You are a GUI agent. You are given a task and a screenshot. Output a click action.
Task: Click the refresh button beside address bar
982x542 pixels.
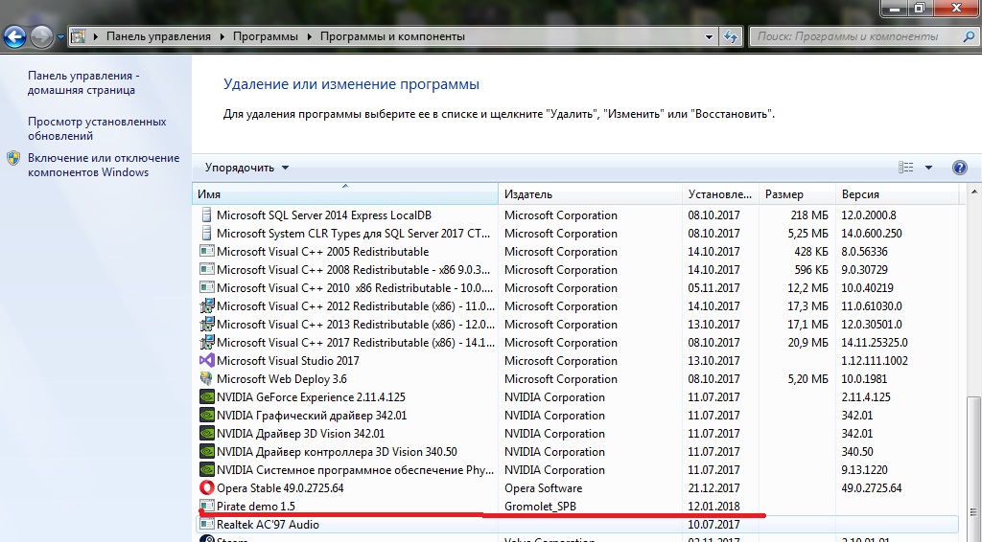[x=732, y=36]
